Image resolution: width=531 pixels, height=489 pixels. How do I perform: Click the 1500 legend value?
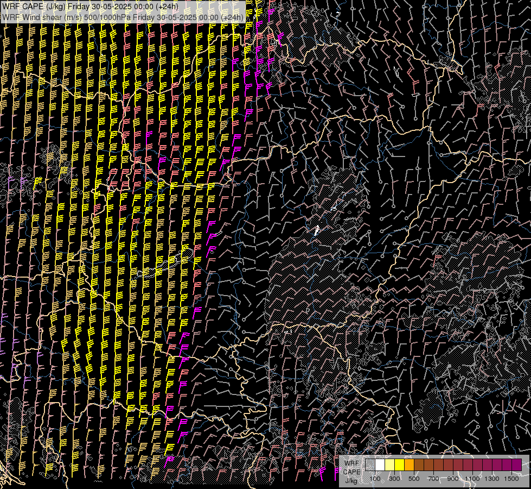point(511,479)
